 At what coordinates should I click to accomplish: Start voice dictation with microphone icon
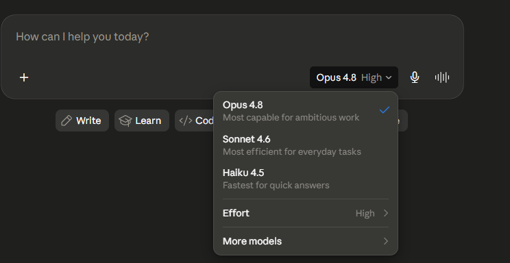point(414,77)
